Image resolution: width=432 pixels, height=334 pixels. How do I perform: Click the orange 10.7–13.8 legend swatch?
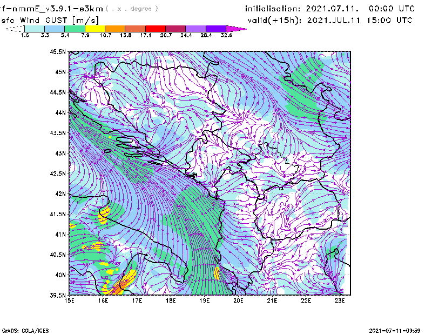click(x=115, y=29)
